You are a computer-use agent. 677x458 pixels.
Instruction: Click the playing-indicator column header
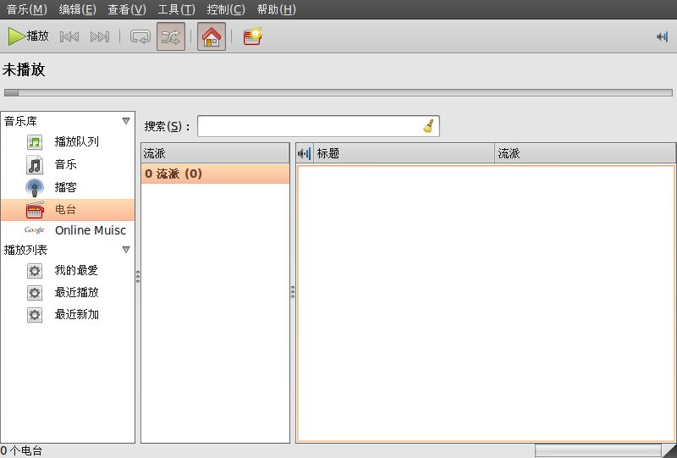click(305, 153)
